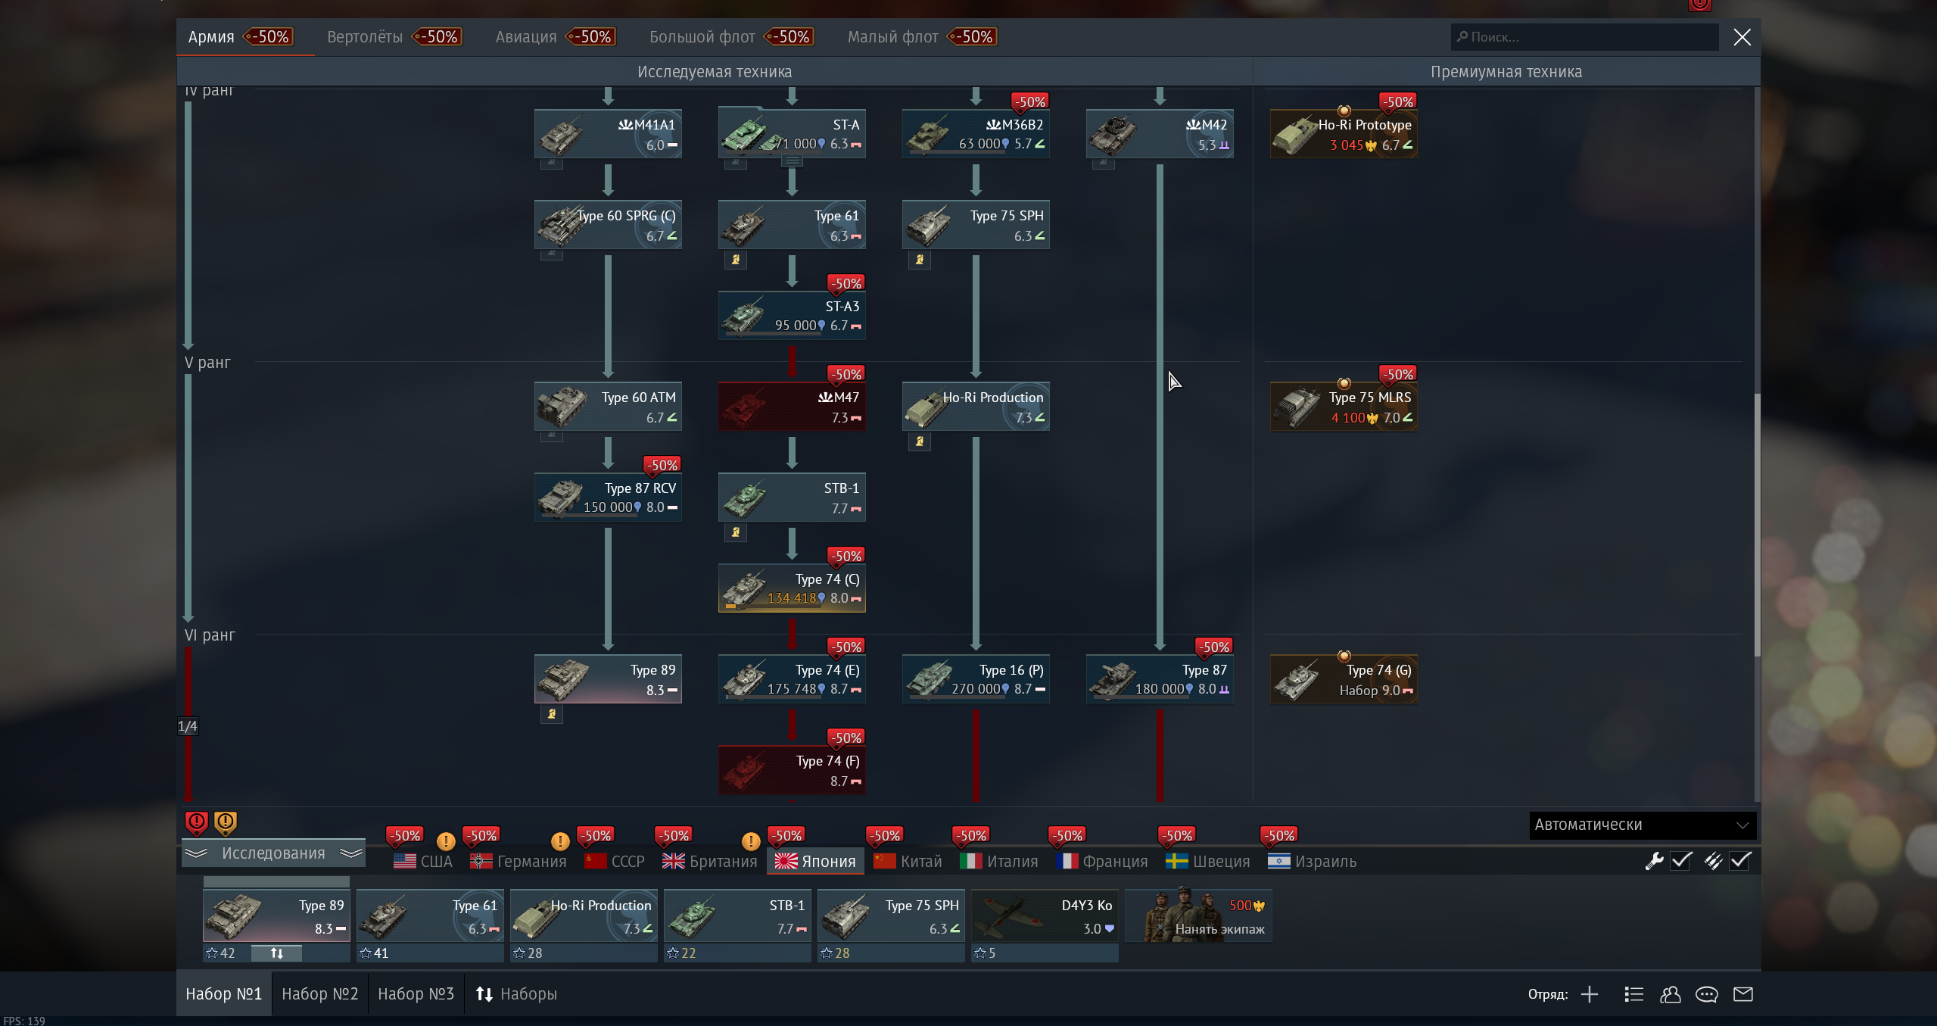
Task: Click the badge icon under STB-1 in tree
Action: point(736,532)
